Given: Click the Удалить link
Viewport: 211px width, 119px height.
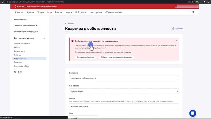Looking at the screenshot, I should tap(179, 29).
